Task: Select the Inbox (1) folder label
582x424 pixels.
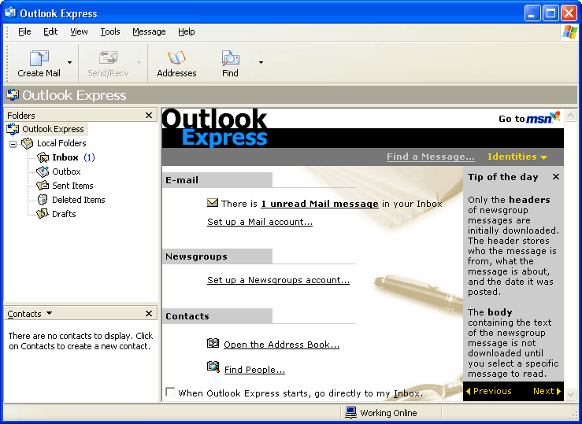Action: (x=73, y=157)
